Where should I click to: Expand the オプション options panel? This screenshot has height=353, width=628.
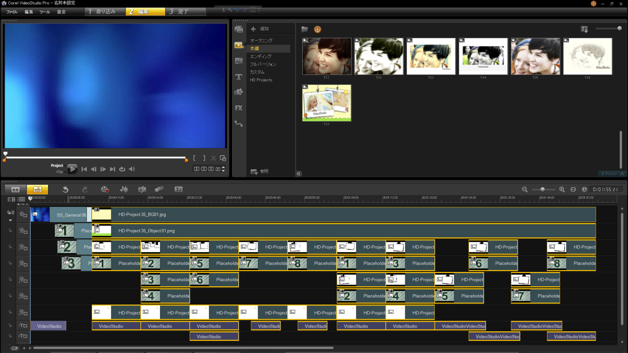[612, 174]
